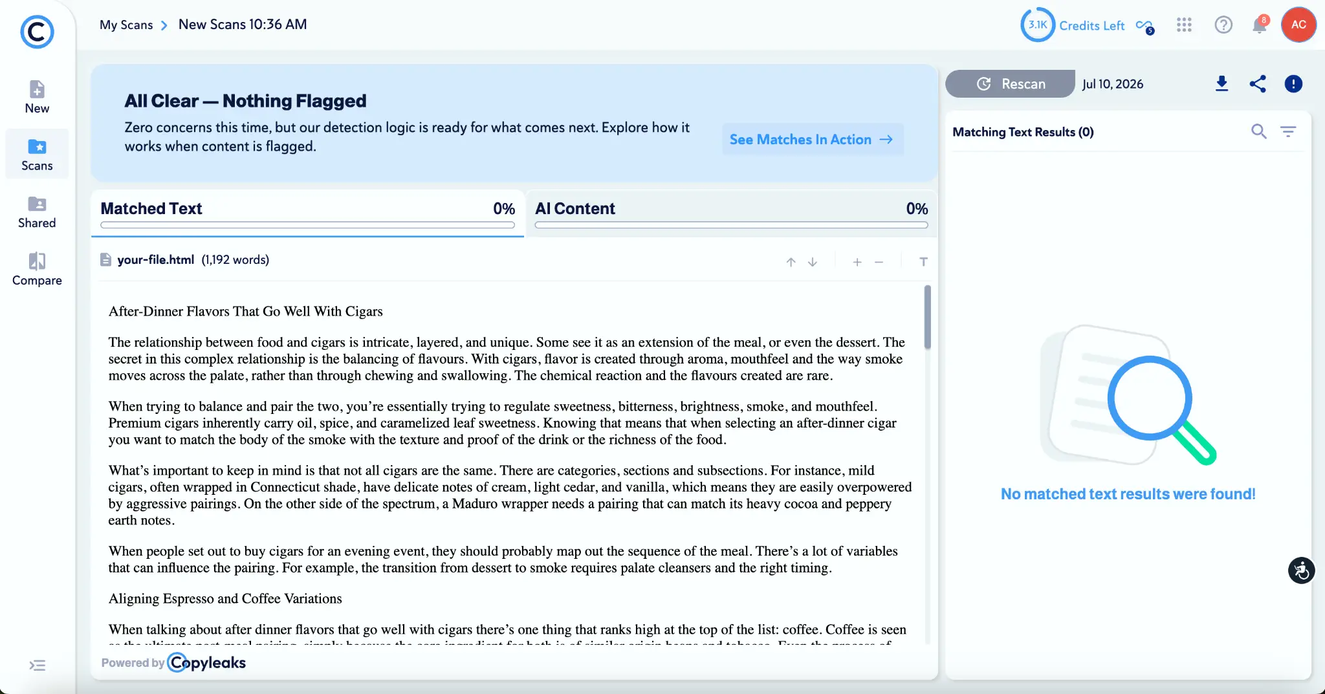Jump to next match with down arrow
This screenshot has height=694, width=1325.
coord(813,262)
